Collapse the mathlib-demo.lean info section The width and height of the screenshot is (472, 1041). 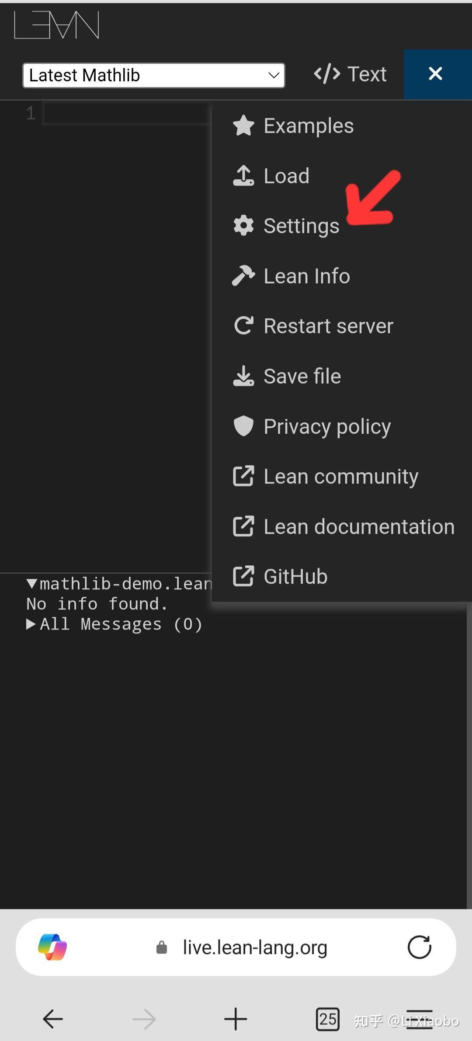(31, 584)
